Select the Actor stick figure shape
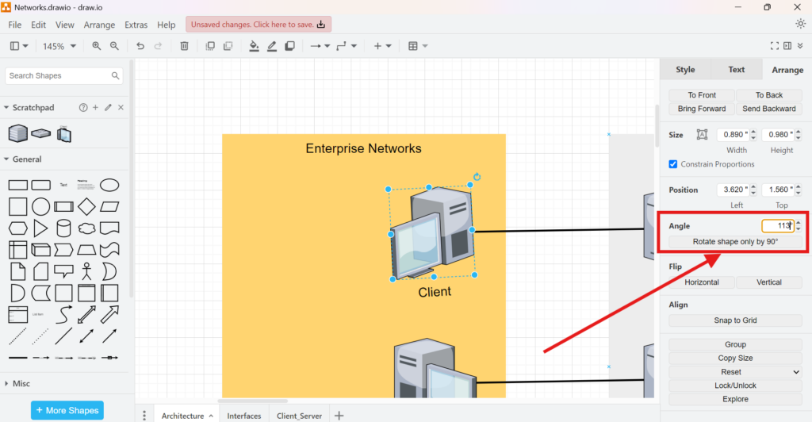 [x=86, y=271]
